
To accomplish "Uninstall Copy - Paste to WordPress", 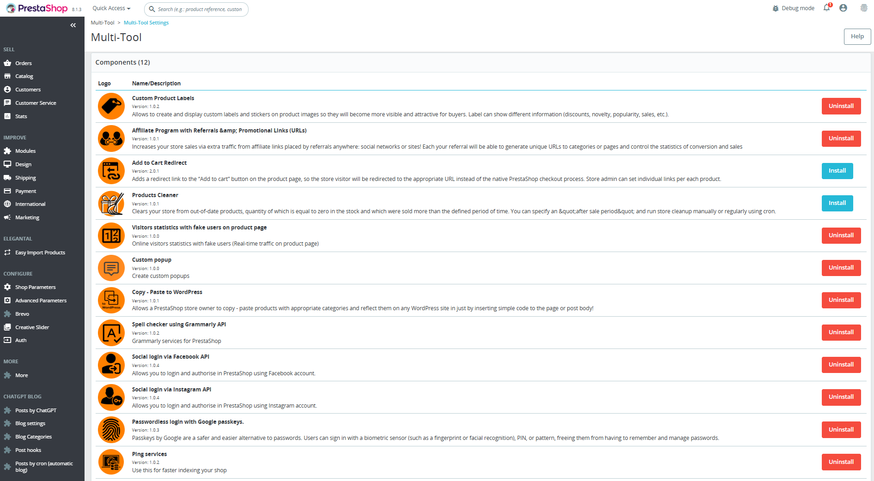I will (841, 300).
